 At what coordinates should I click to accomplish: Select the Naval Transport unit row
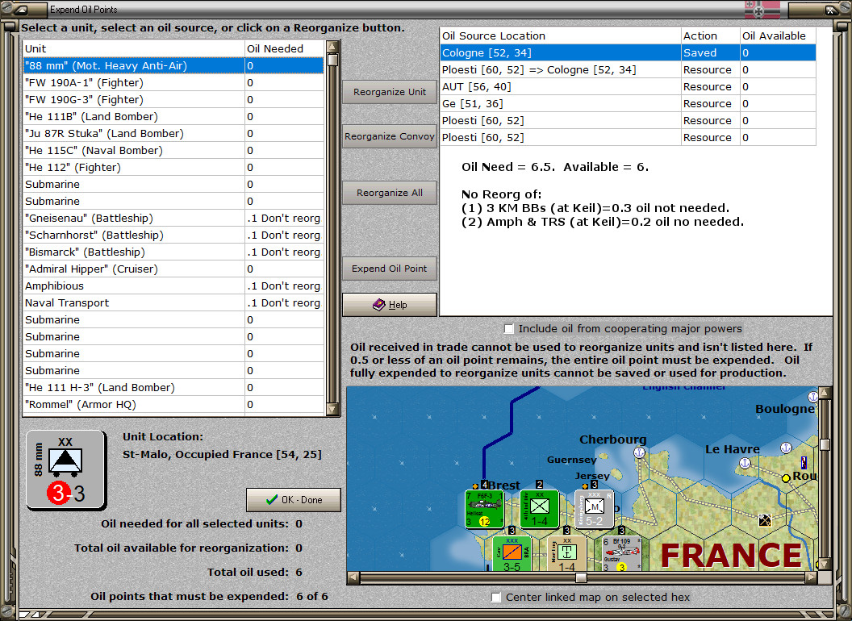tap(173, 302)
